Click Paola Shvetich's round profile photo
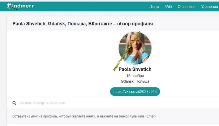The width and height of the screenshot is (219, 126). [135, 48]
